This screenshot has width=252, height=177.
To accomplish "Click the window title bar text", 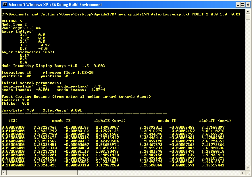I will pos(55,5).
